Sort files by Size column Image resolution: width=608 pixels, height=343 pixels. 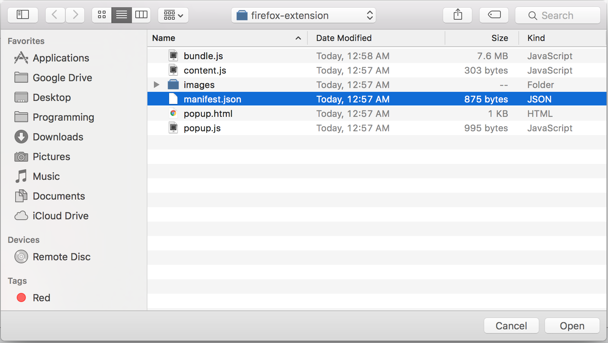(x=482, y=38)
